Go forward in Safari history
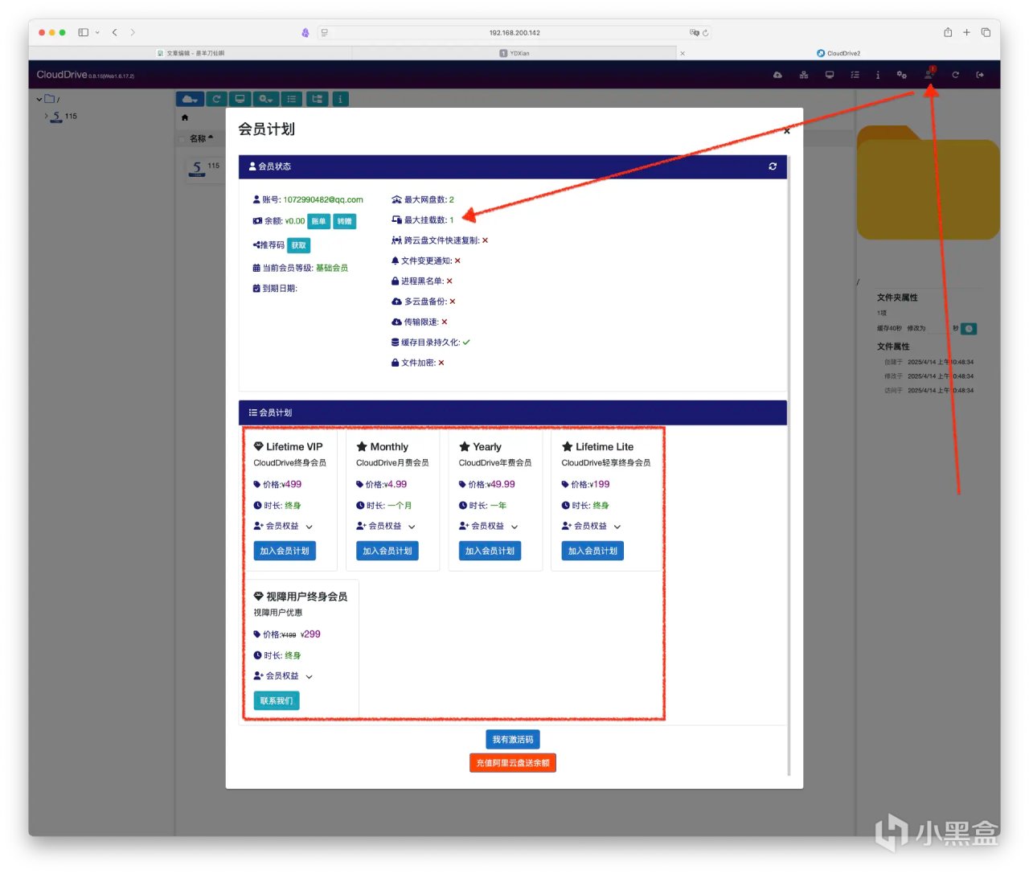 (x=133, y=32)
